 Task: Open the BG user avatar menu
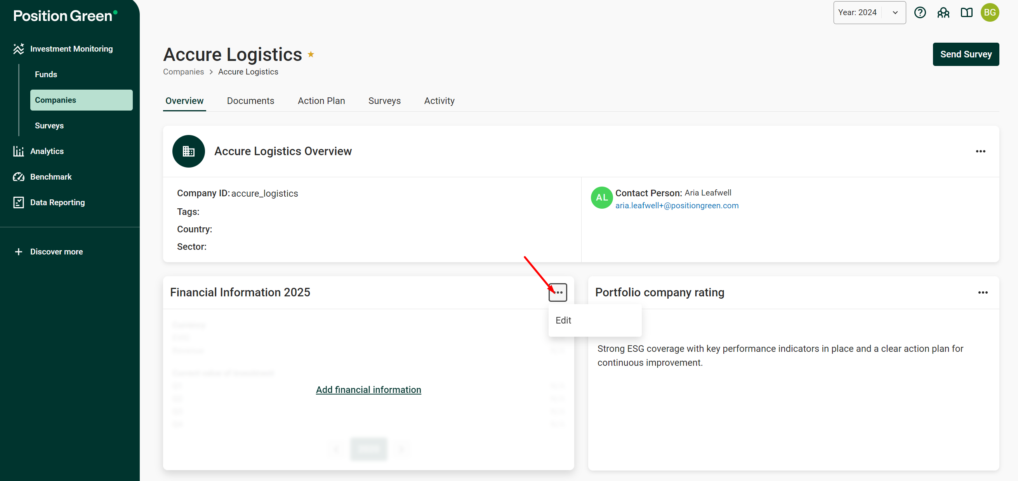point(990,13)
